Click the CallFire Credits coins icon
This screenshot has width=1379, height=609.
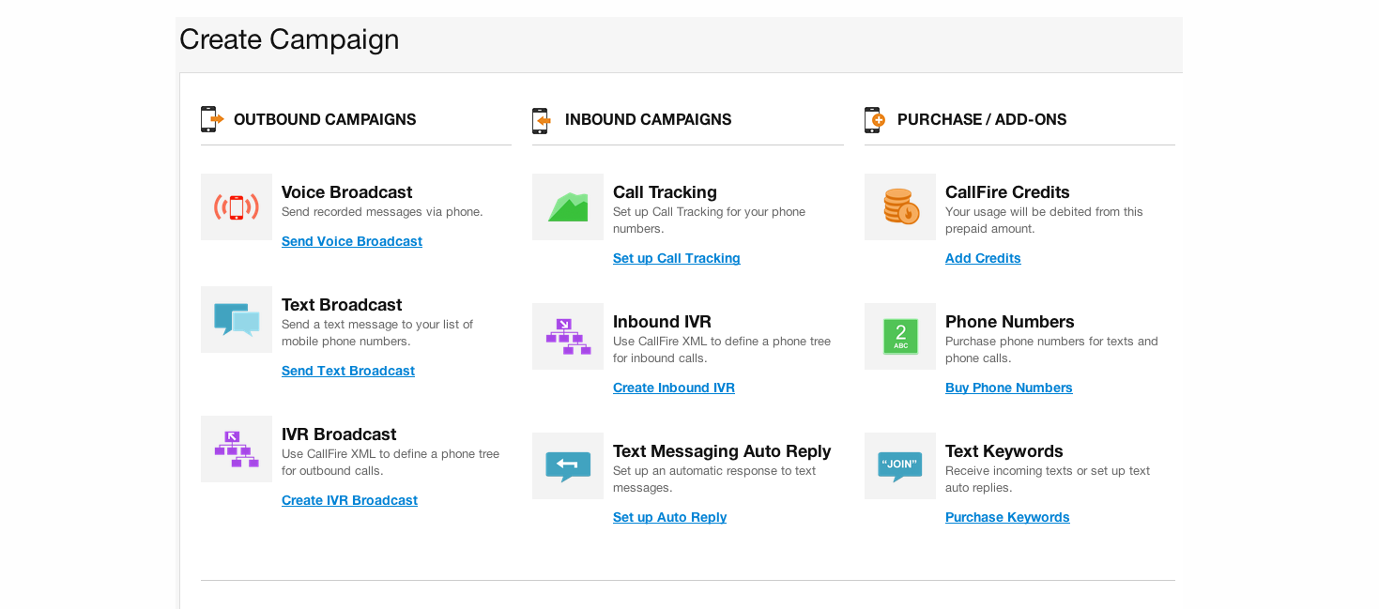point(900,206)
